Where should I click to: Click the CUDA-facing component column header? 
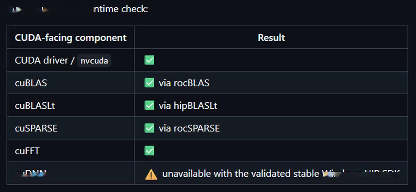tap(71, 38)
